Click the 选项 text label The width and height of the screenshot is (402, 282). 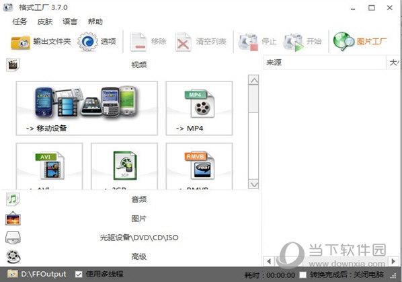coord(108,41)
